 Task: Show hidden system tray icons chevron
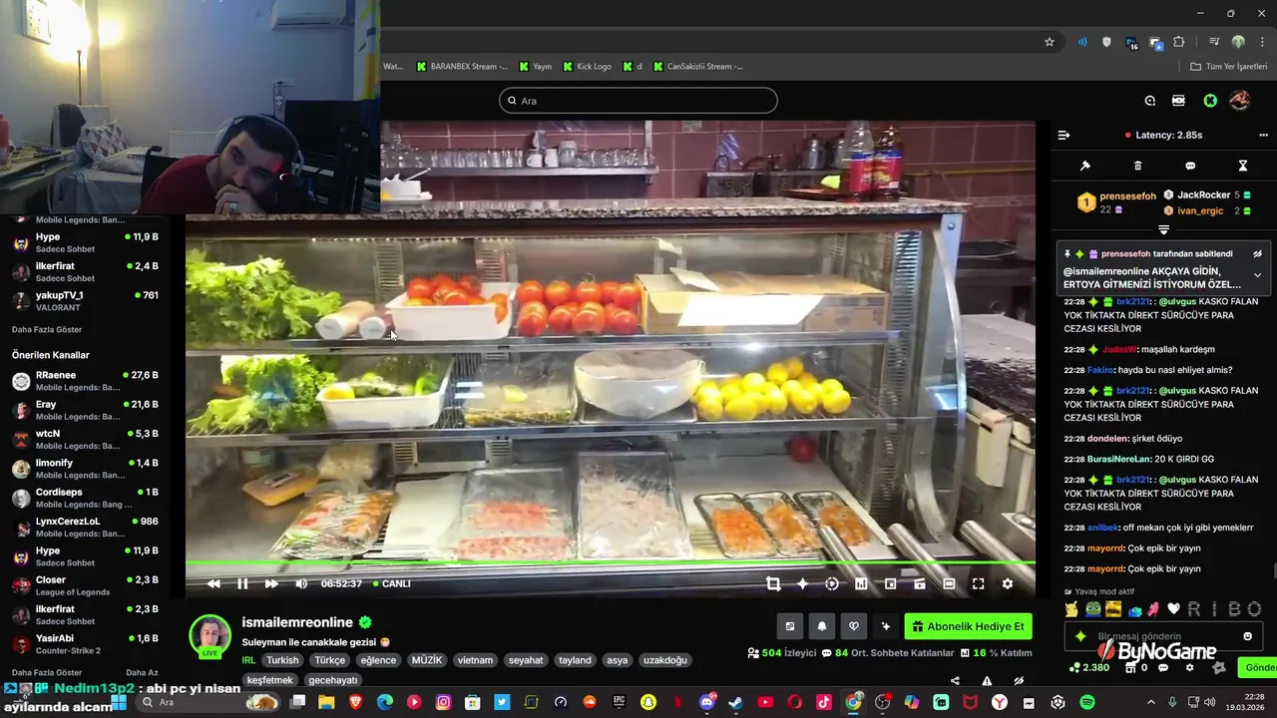1150,702
